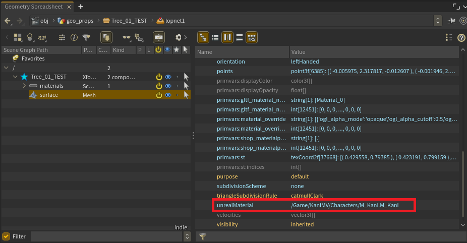Viewport: 467px width, 243px height.
Task: Toggle activation power for materials
Action: tap(159, 86)
